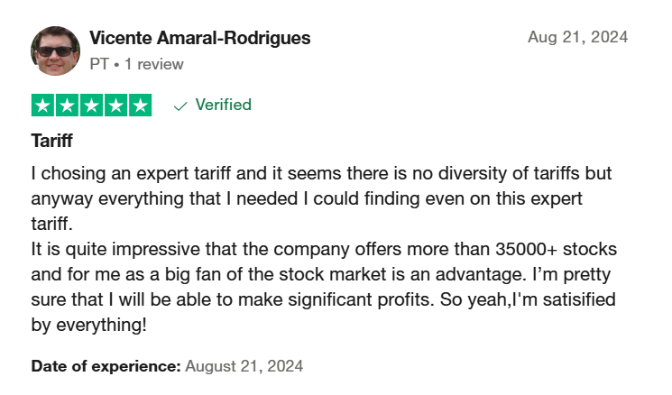This screenshot has height=395, width=672.
Task: Click the Verified label
Action: pos(224,105)
